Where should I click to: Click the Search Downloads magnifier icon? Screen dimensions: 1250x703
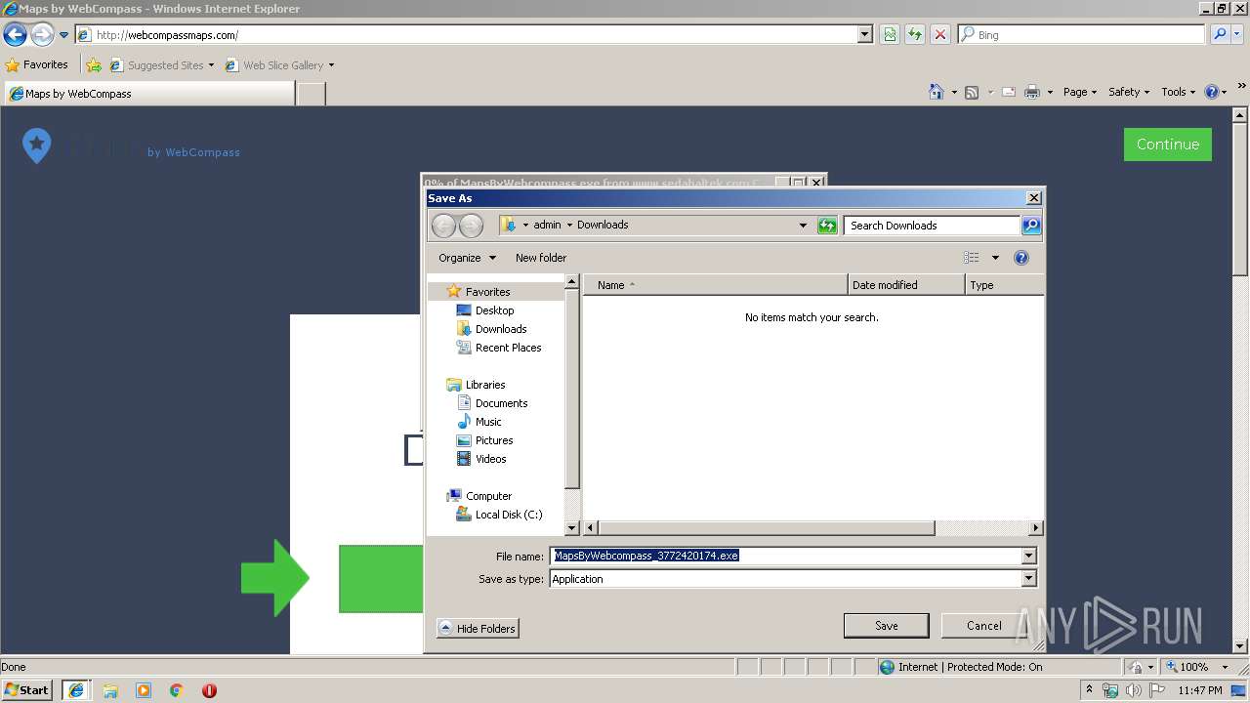pos(1031,226)
